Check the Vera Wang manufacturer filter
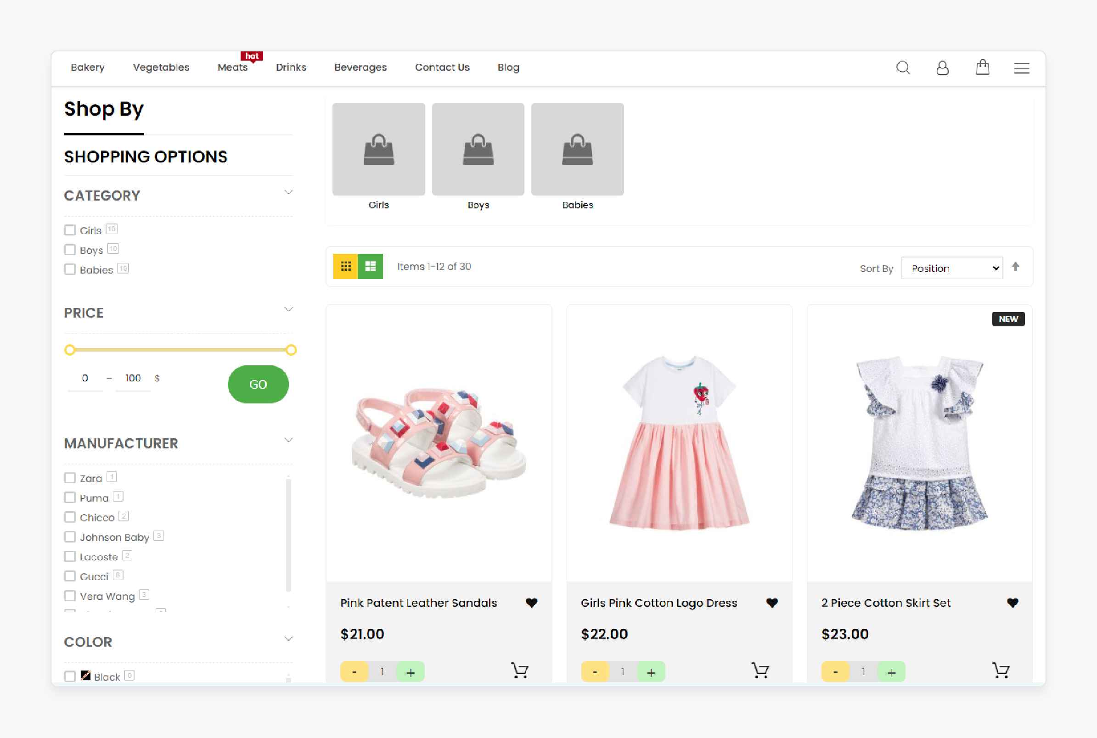This screenshot has width=1097, height=738. [x=70, y=596]
